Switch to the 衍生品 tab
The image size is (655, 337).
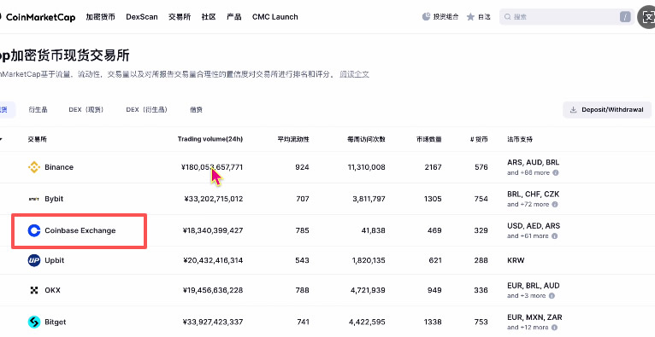coord(38,109)
